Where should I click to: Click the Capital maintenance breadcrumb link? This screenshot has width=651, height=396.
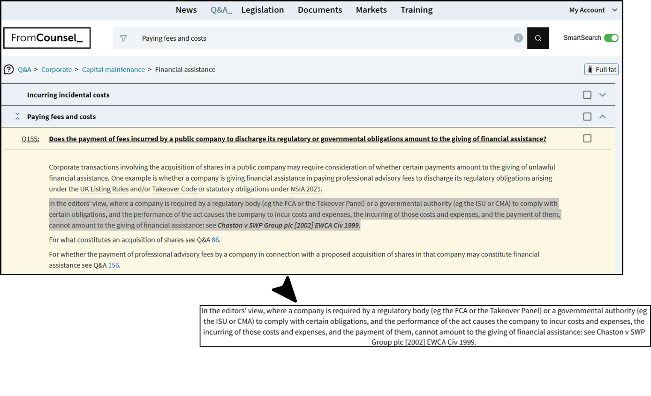113,69
